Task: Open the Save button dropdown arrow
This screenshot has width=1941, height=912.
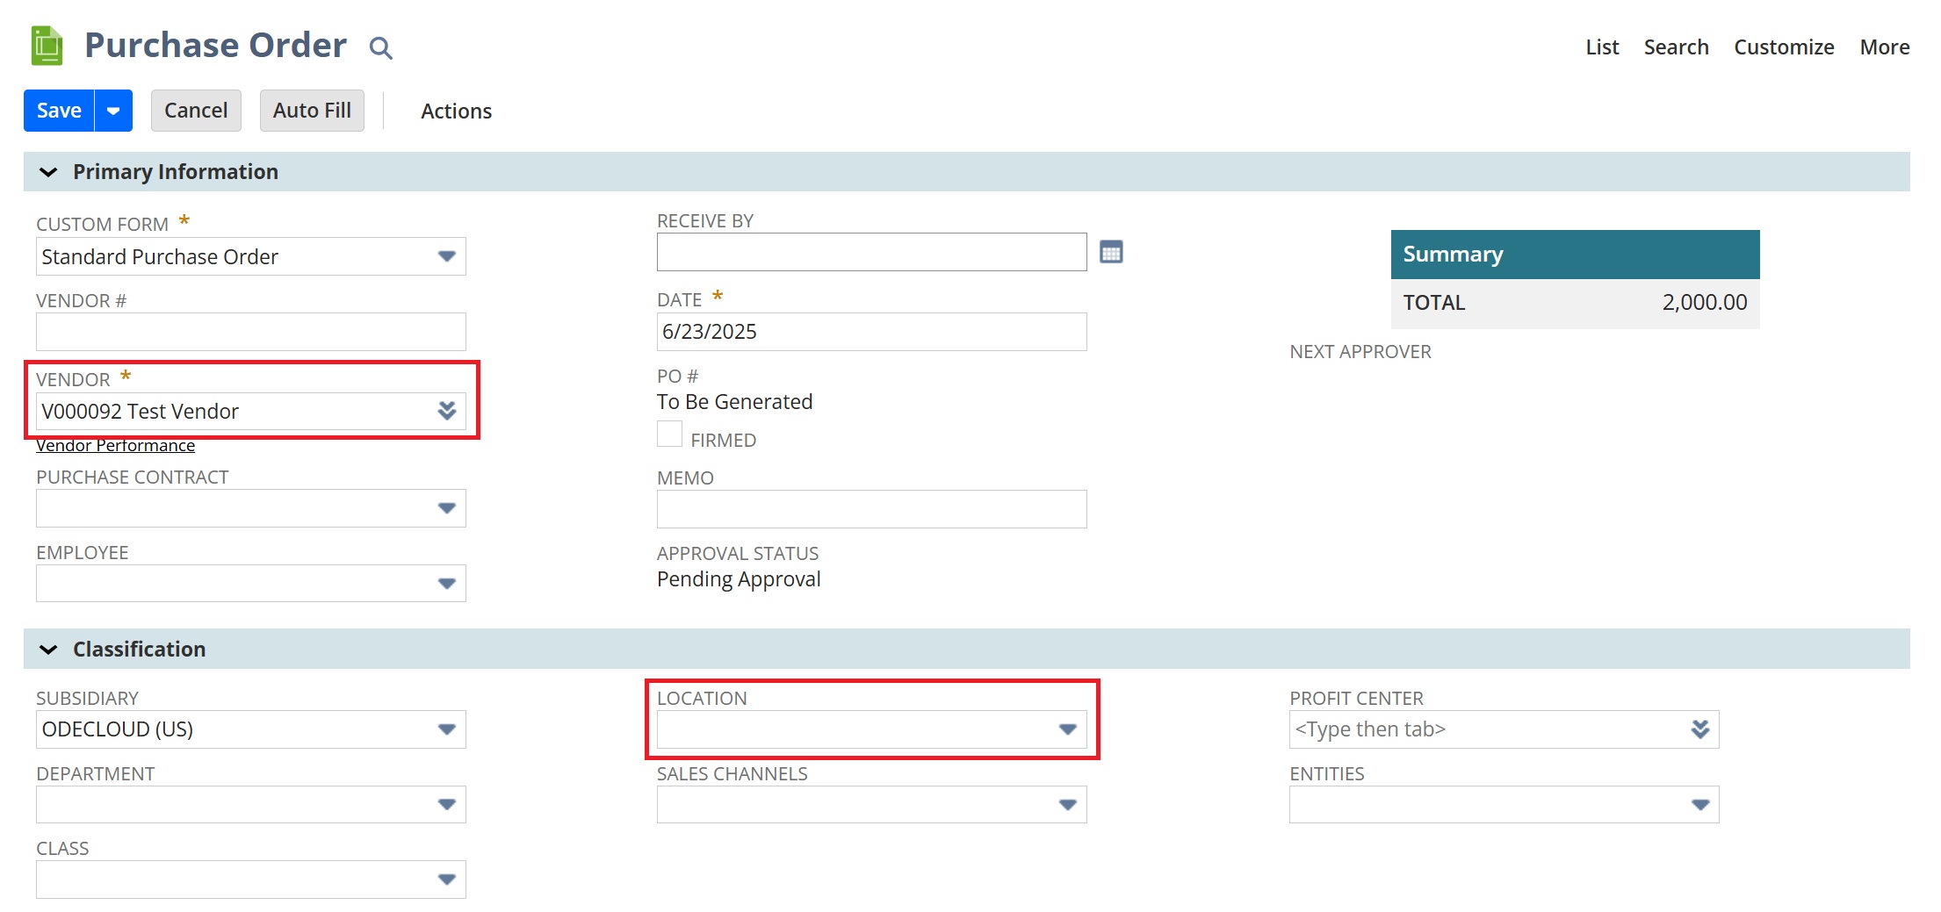Action: [113, 111]
